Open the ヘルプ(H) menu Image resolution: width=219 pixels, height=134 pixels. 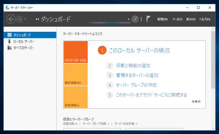point(205,19)
